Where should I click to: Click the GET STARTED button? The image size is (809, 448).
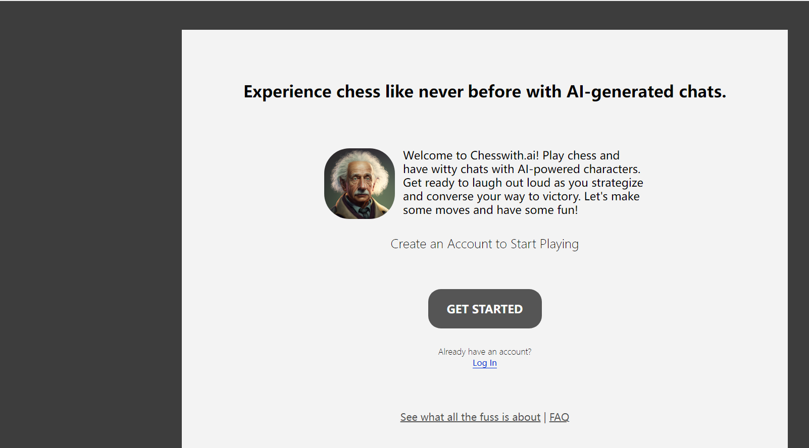(485, 309)
